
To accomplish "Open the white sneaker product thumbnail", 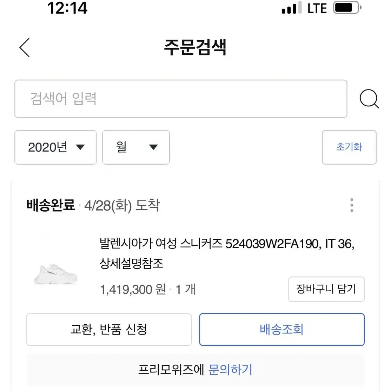I will (55, 274).
